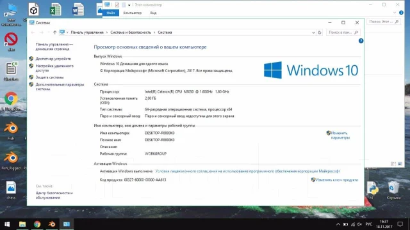Click the System window title icon
Viewport: 410px width, 230px height.
[x=32, y=23]
